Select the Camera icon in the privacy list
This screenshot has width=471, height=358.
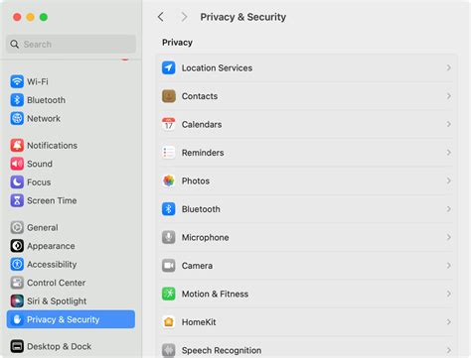tap(169, 266)
